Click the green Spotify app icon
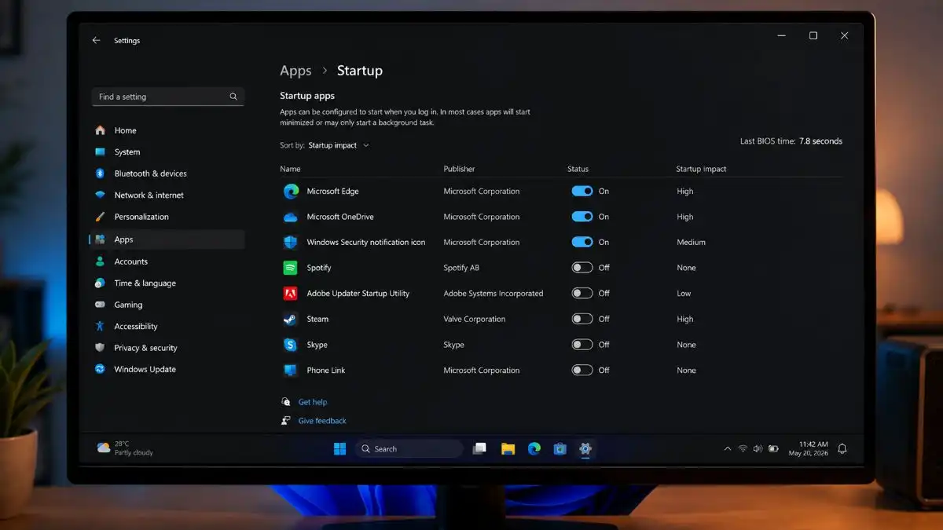Image resolution: width=943 pixels, height=530 pixels. (291, 268)
